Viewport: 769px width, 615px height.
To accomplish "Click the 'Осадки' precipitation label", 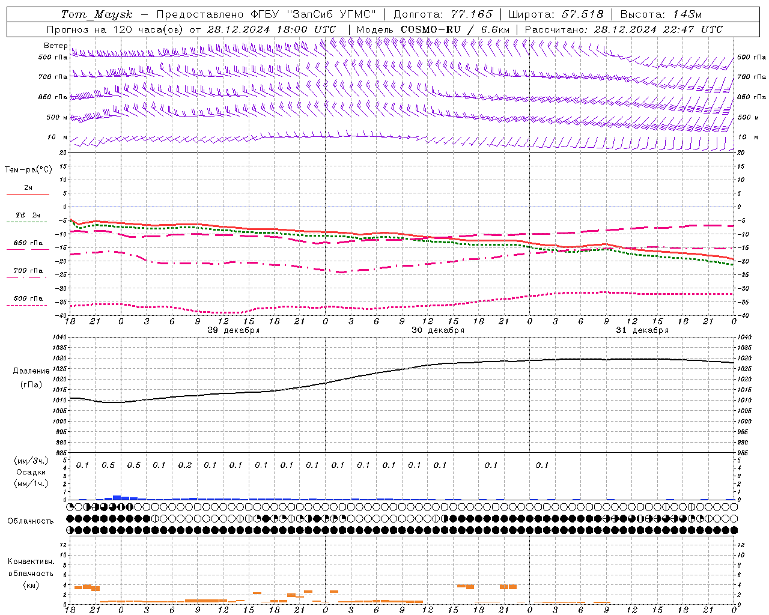I will 31,472.
